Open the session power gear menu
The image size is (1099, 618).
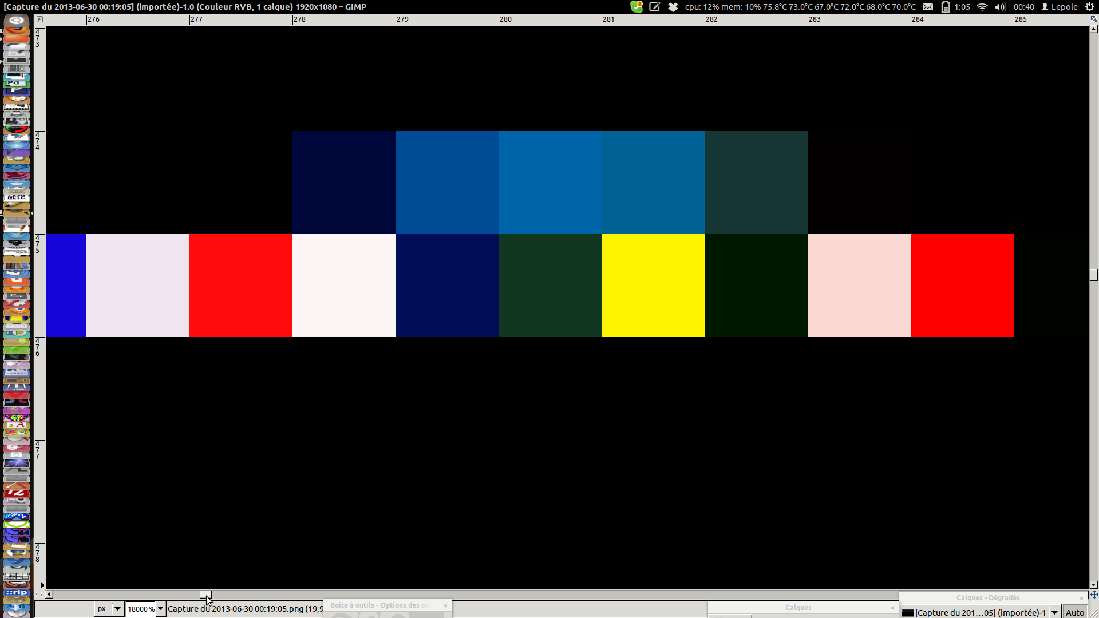(1090, 7)
